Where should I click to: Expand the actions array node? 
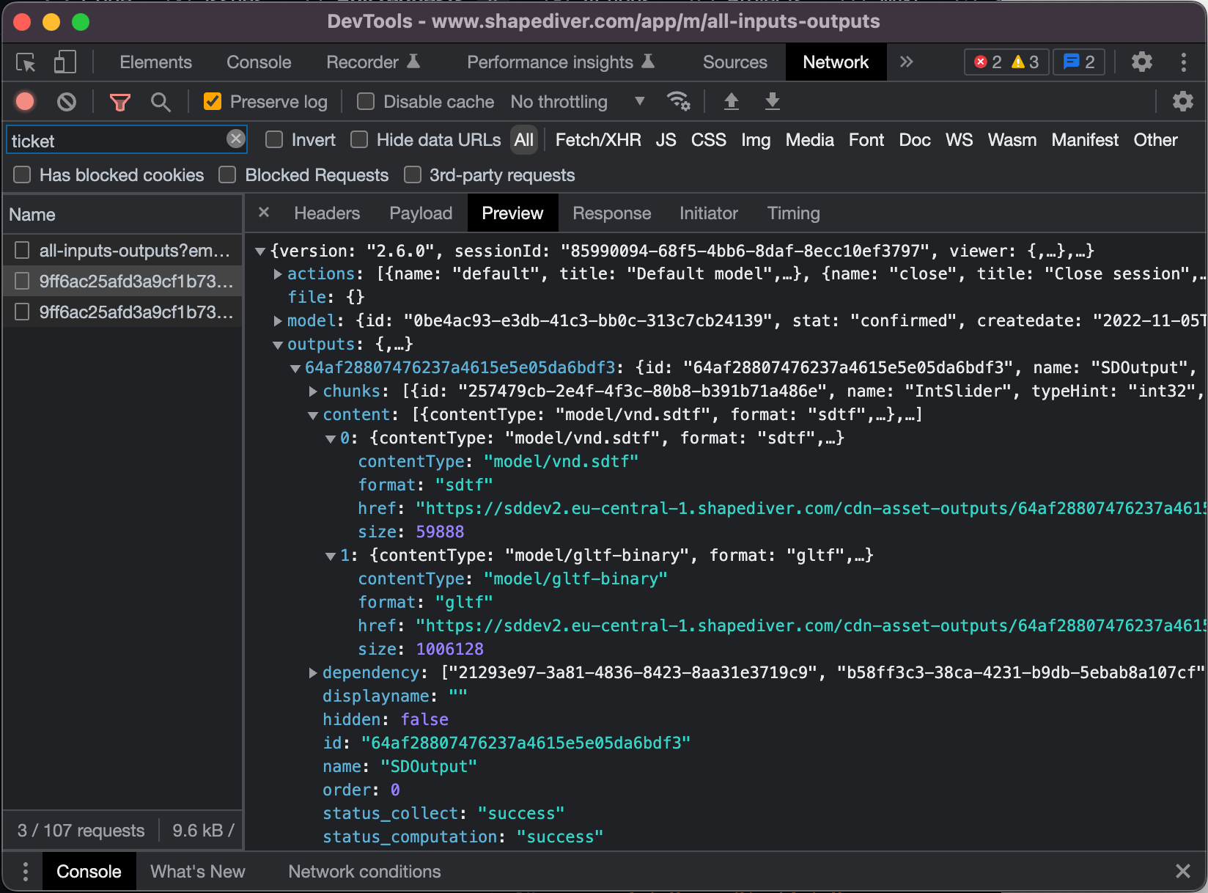(x=278, y=274)
